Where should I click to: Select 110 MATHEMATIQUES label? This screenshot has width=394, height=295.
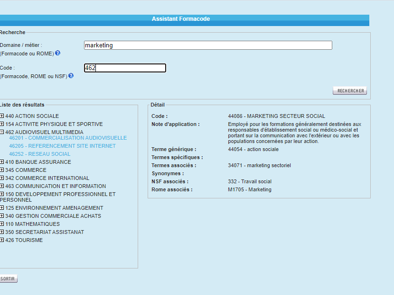click(32, 224)
